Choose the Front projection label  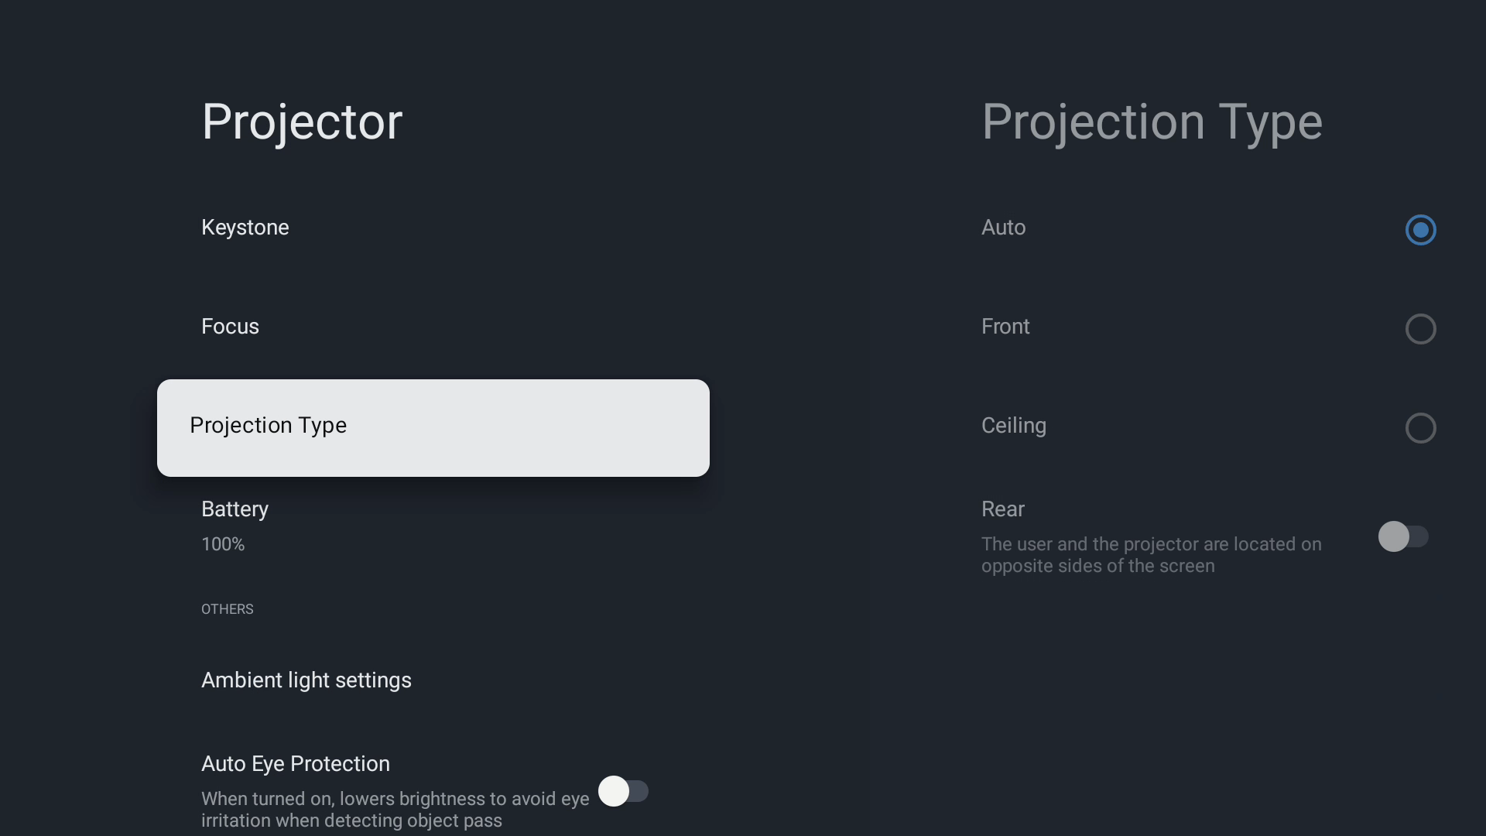pyautogui.click(x=1005, y=327)
